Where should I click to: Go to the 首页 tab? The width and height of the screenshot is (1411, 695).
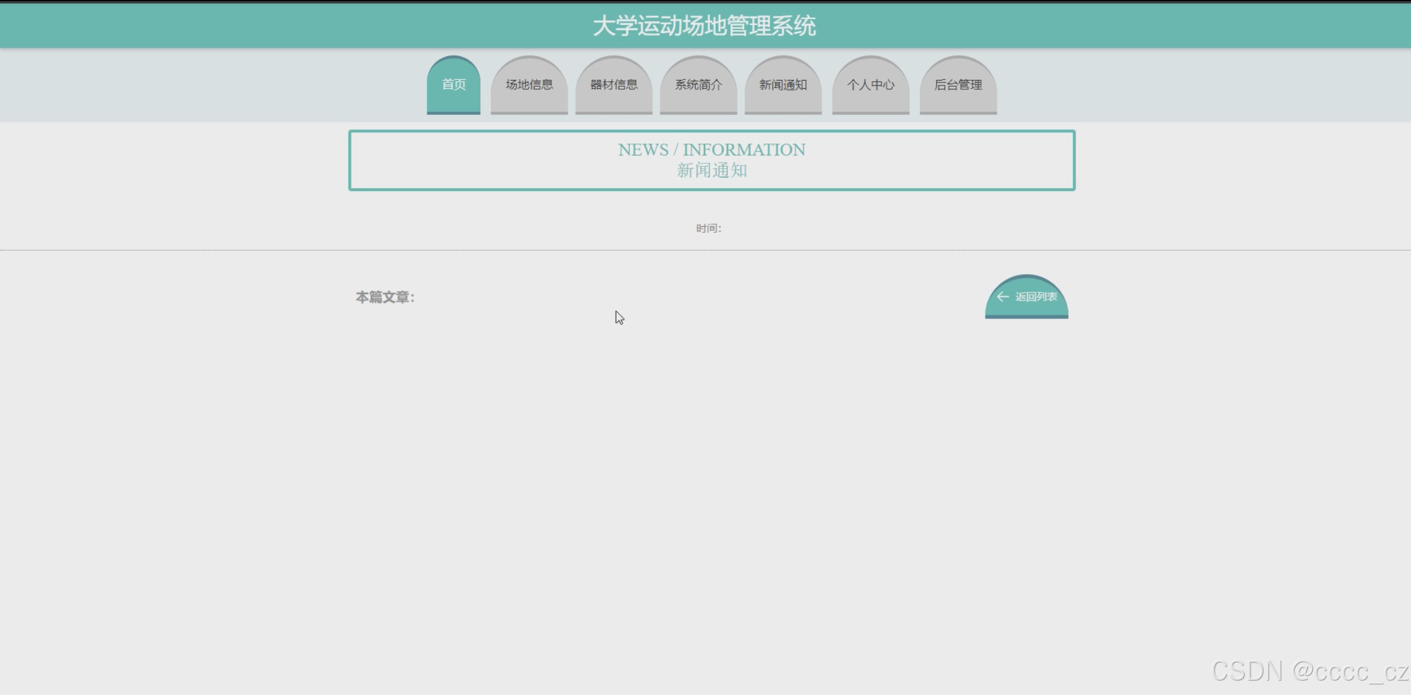[x=453, y=85]
